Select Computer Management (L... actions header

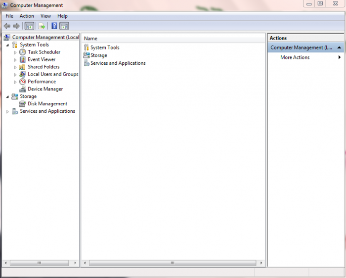(305, 47)
